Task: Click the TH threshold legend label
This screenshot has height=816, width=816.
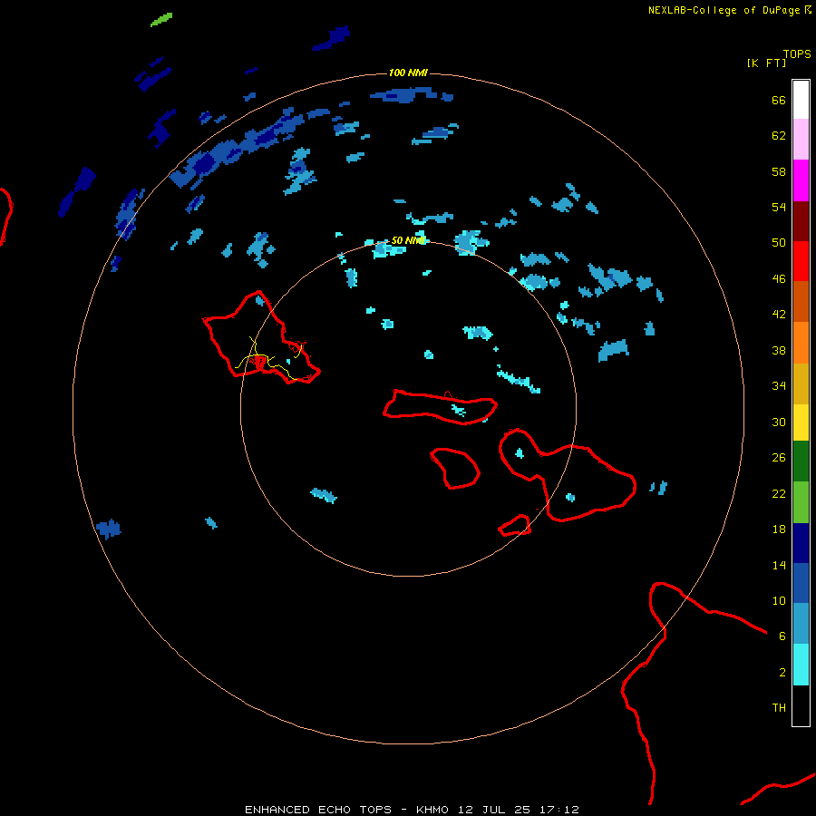Action: coord(779,708)
